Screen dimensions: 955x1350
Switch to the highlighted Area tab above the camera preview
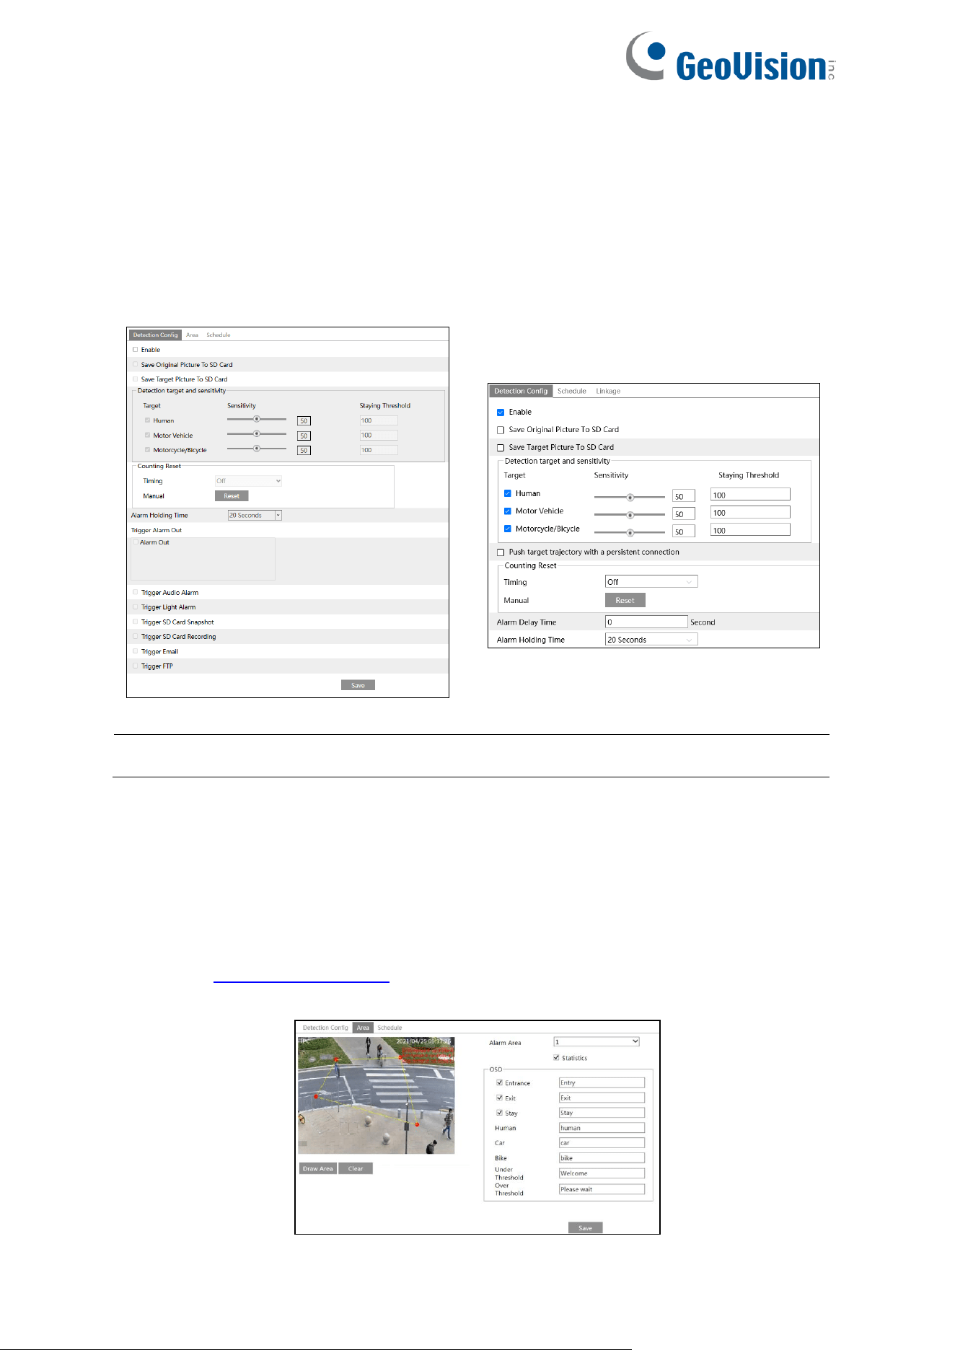[363, 1028]
